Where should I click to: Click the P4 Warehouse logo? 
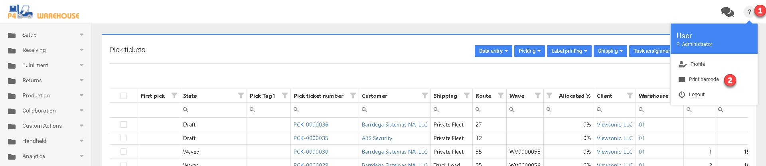coord(43,12)
